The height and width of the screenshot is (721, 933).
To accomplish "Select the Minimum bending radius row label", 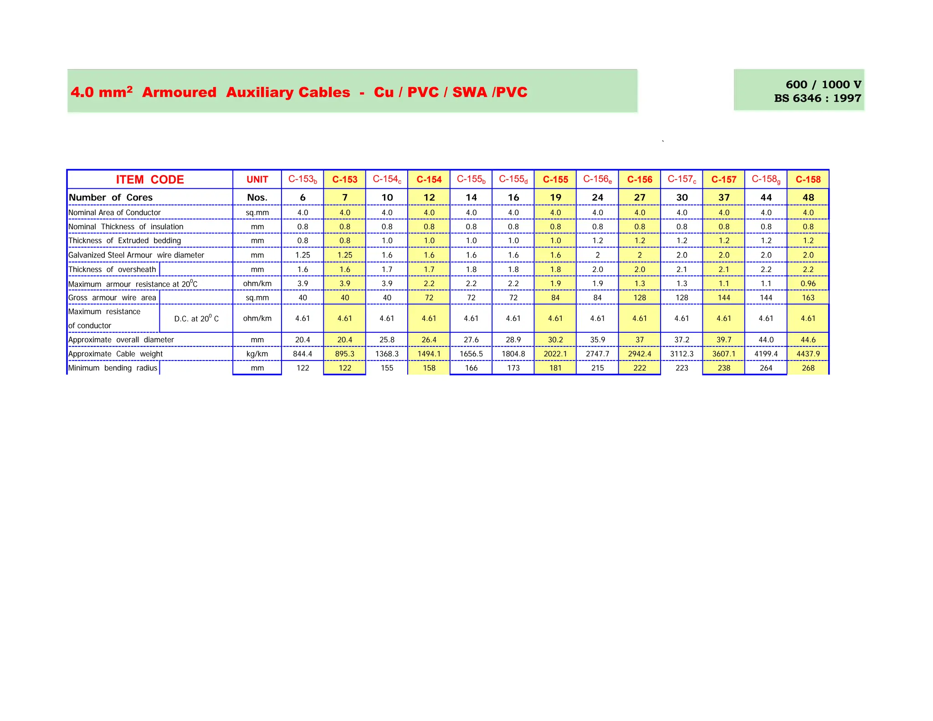I will point(113,368).
